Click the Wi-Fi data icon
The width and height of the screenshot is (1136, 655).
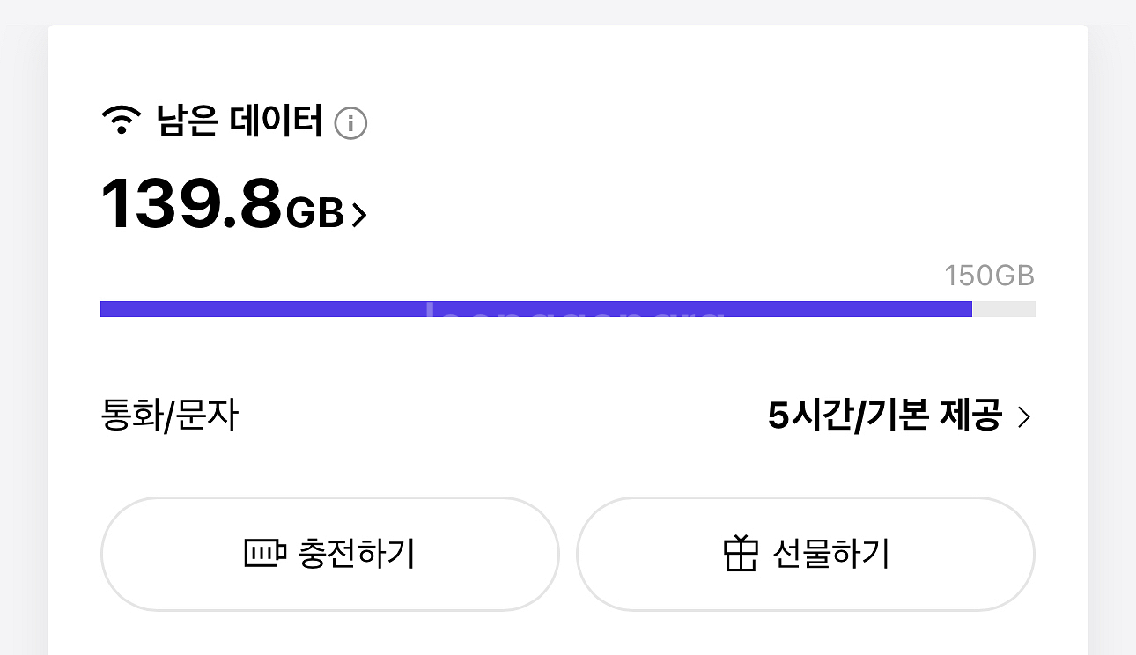122,121
